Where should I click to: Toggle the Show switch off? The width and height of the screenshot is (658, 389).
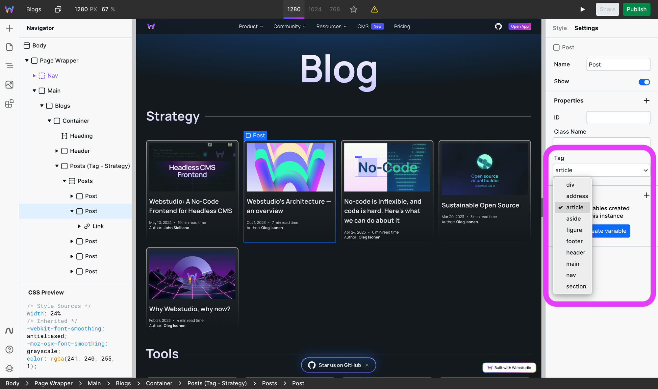click(x=644, y=82)
